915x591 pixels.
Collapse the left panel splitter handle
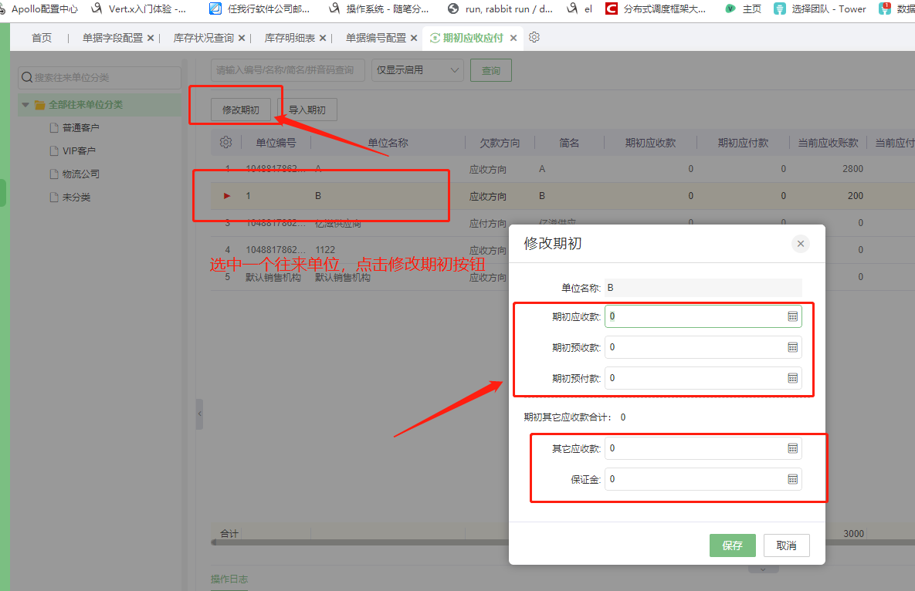click(x=199, y=414)
